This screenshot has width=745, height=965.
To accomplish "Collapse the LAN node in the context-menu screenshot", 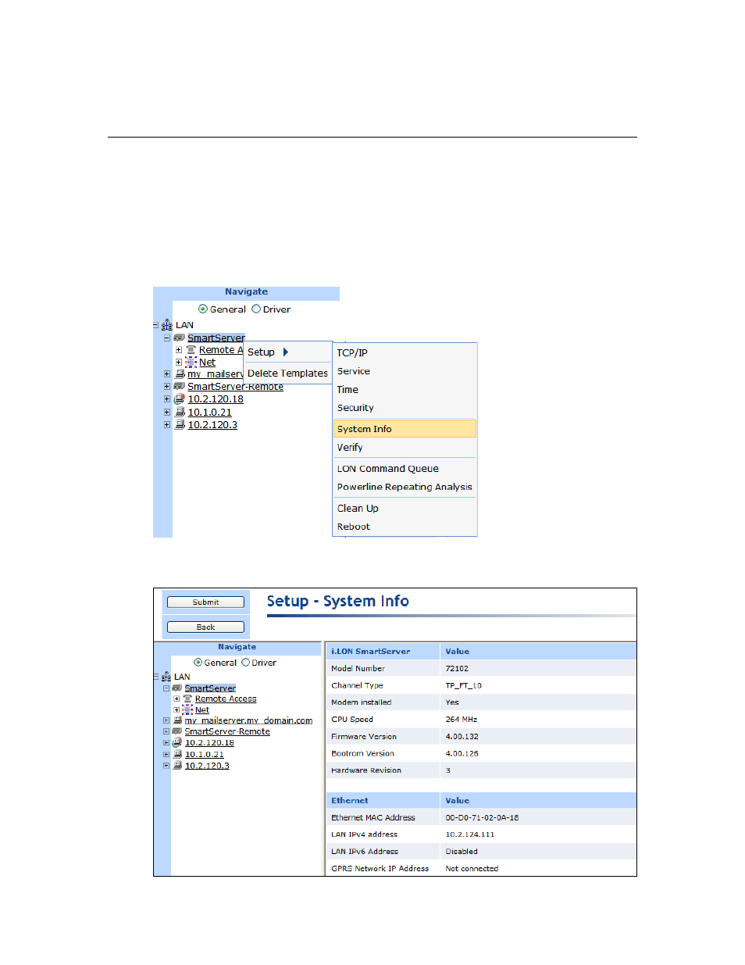I will (x=155, y=325).
